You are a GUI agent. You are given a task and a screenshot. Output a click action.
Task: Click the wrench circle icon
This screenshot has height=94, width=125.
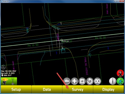pos(3,67)
